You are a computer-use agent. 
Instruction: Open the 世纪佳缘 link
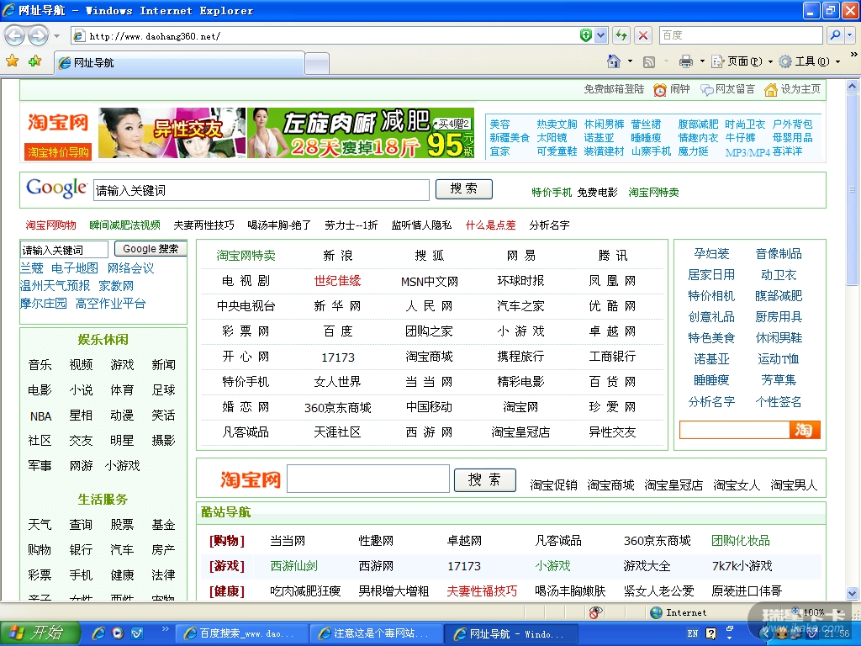click(337, 281)
